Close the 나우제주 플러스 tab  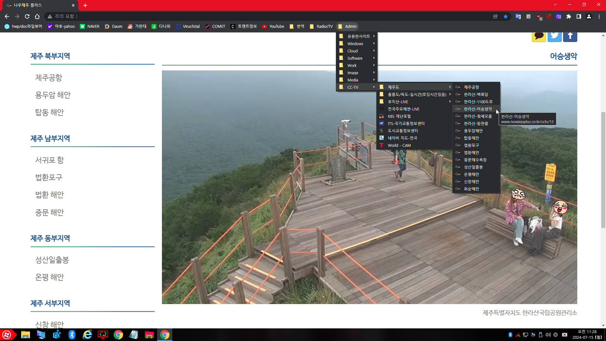[73, 5]
